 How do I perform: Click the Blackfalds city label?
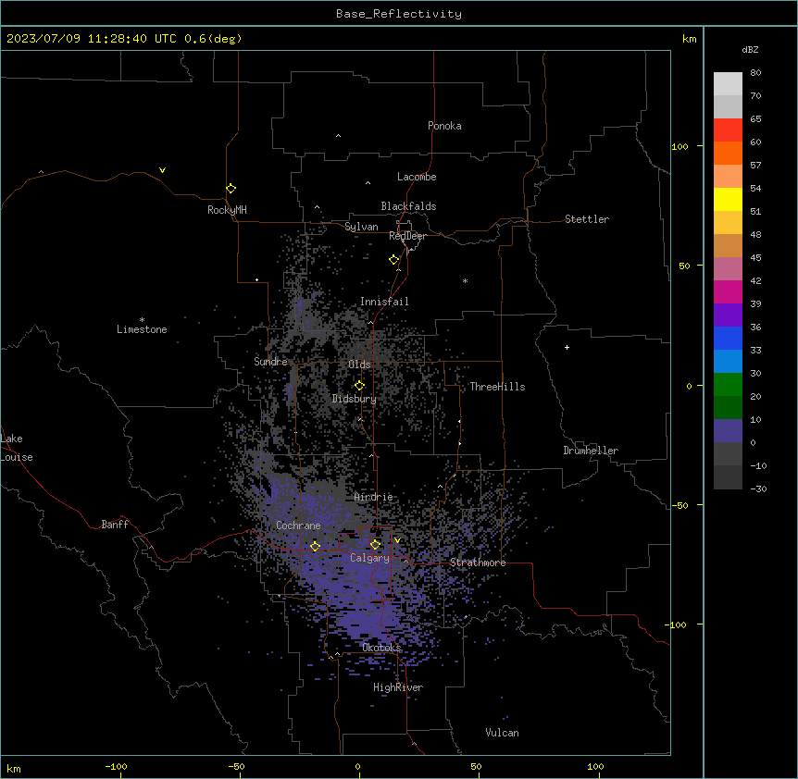pos(408,206)
